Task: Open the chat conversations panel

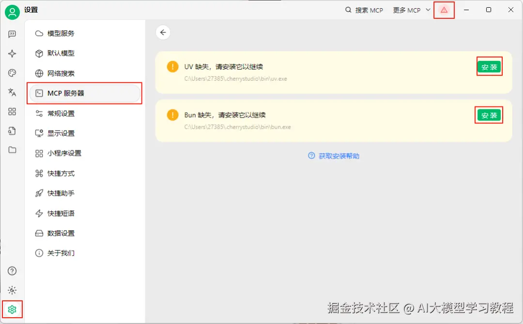Action: click(x=12, y=34)
